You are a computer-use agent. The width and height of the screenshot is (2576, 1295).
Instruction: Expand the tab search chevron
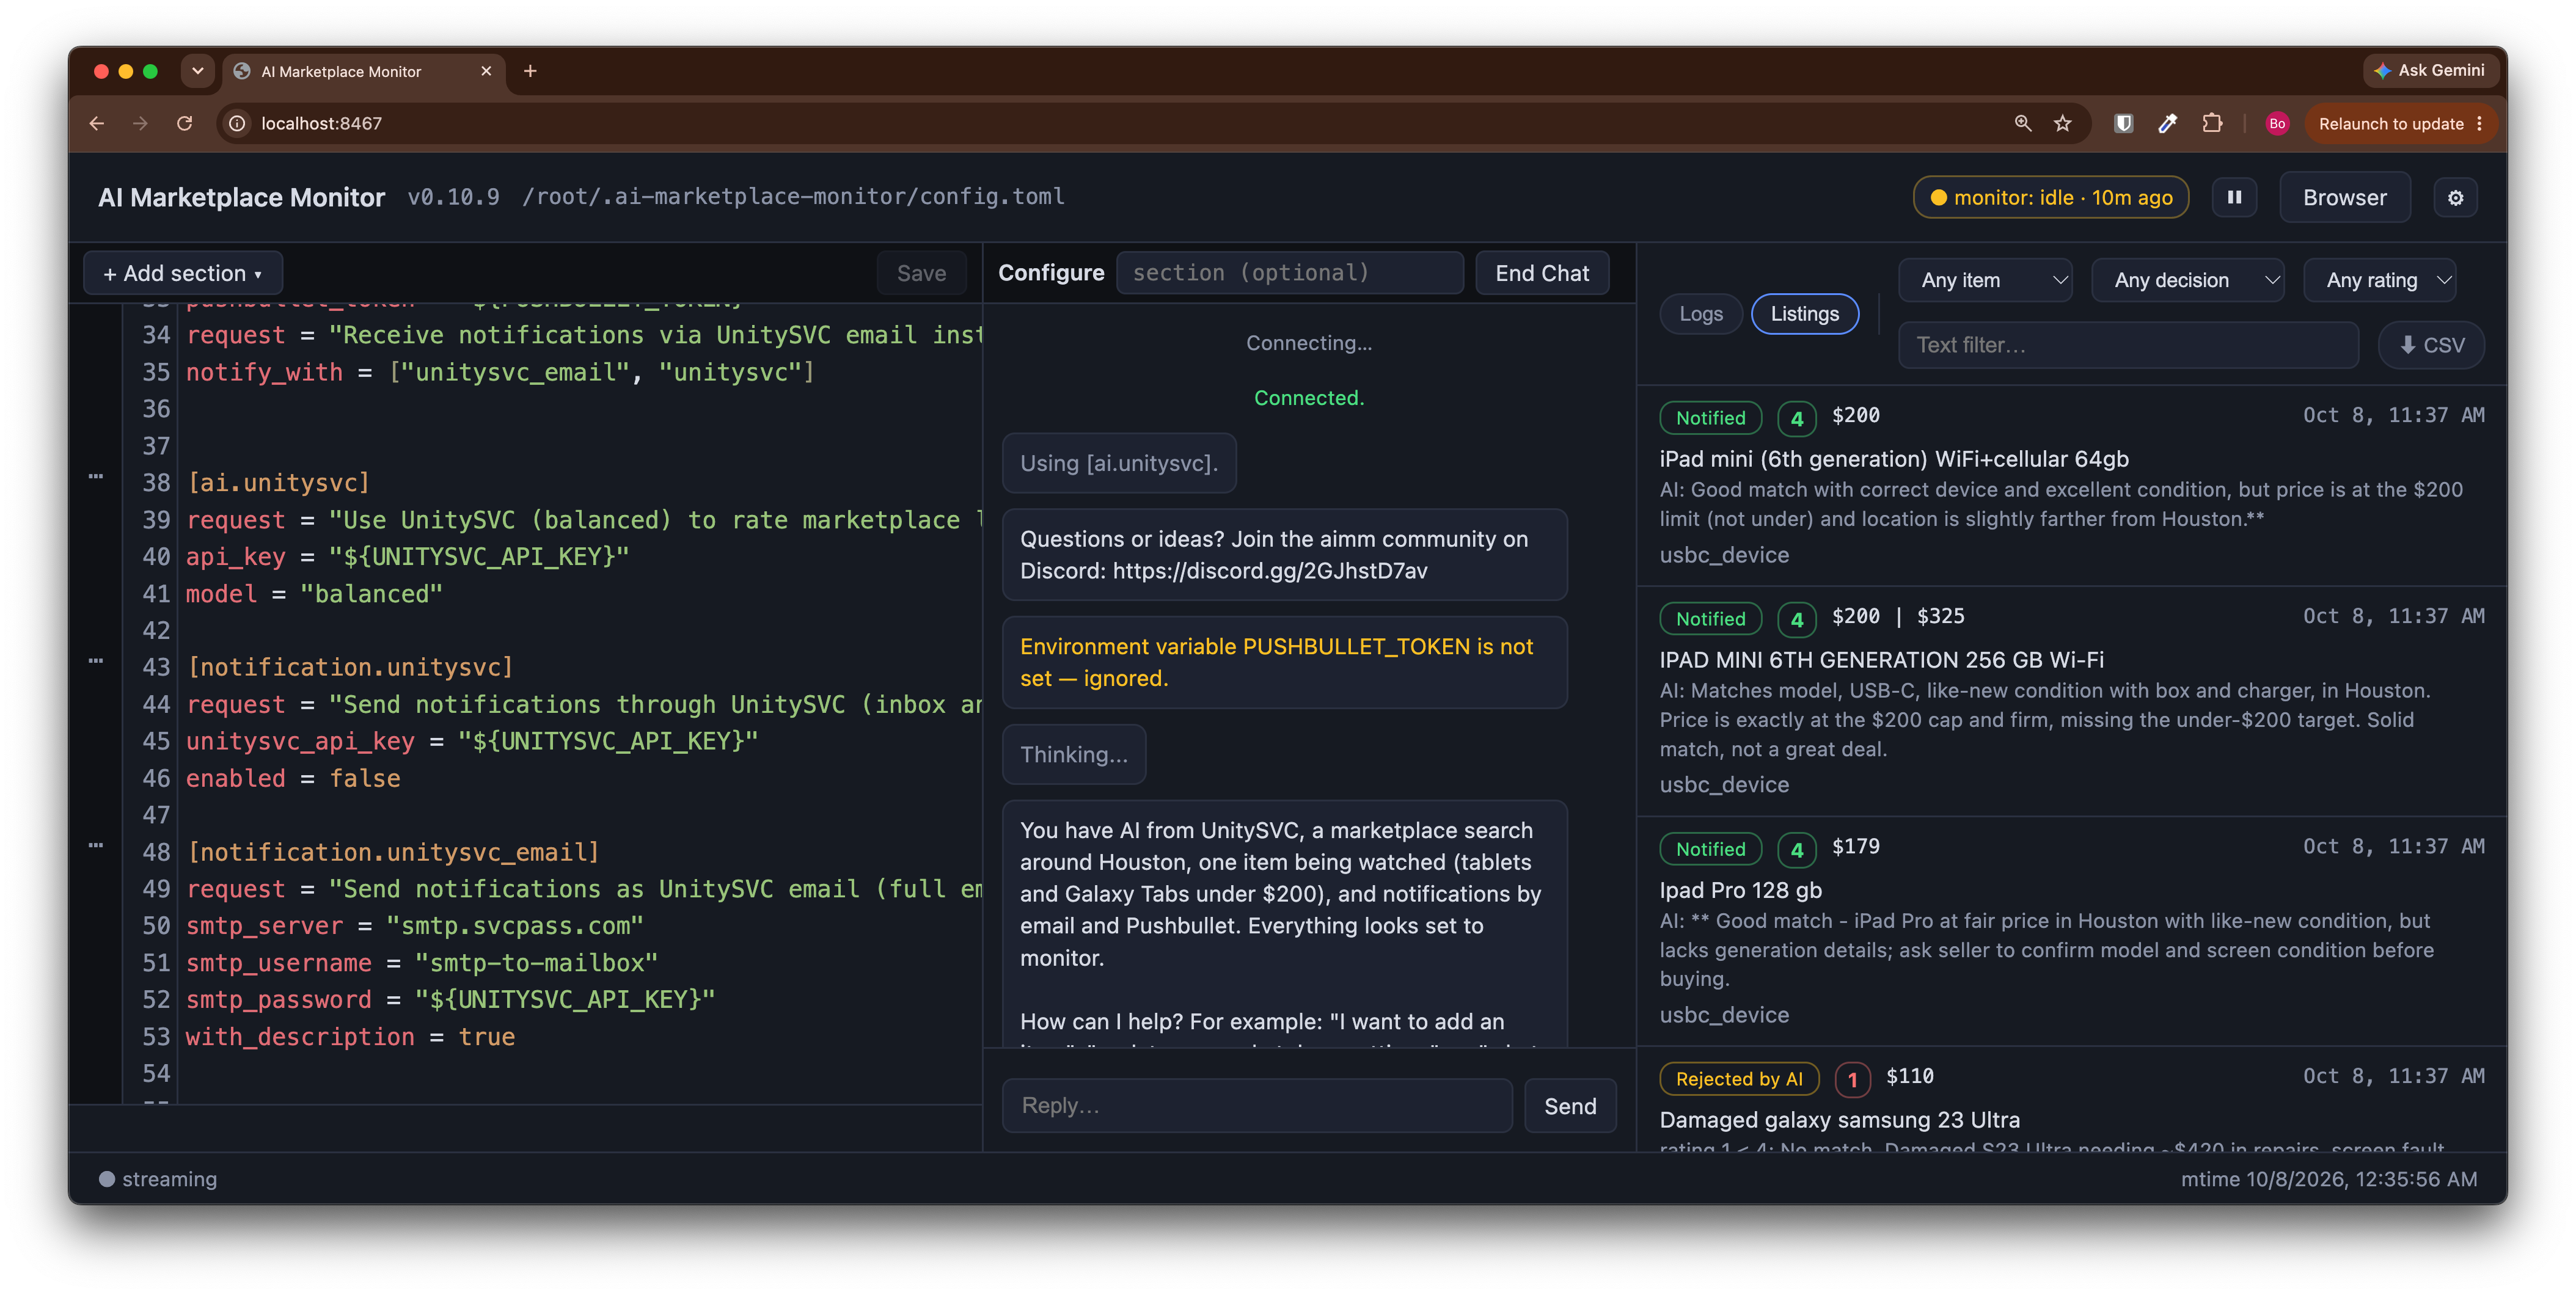coord(197,71)
